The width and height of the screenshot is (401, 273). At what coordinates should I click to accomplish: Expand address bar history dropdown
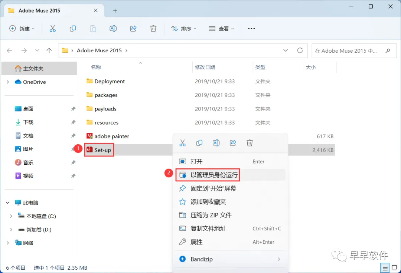pos(286,50)
